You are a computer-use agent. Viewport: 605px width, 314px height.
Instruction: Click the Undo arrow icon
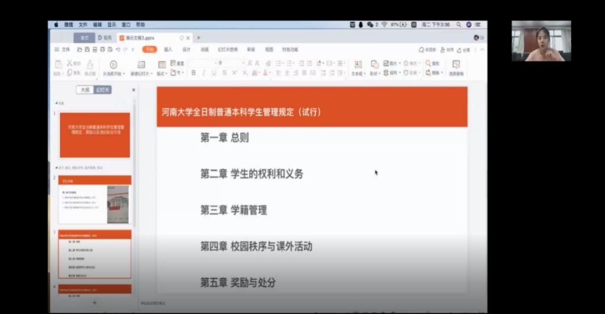point(118,50)
